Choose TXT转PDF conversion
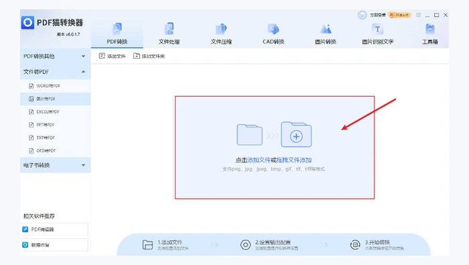 (56, 138)
